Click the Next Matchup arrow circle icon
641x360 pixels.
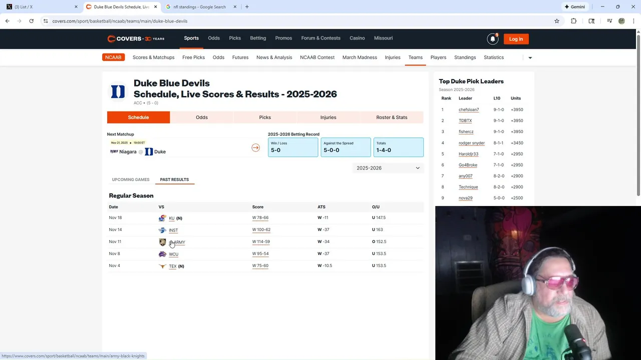click(x=256, y=147)
